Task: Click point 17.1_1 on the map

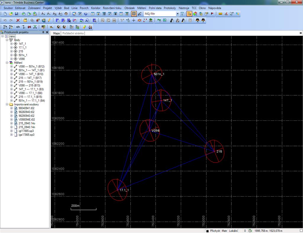Action: tap(117, 190)
